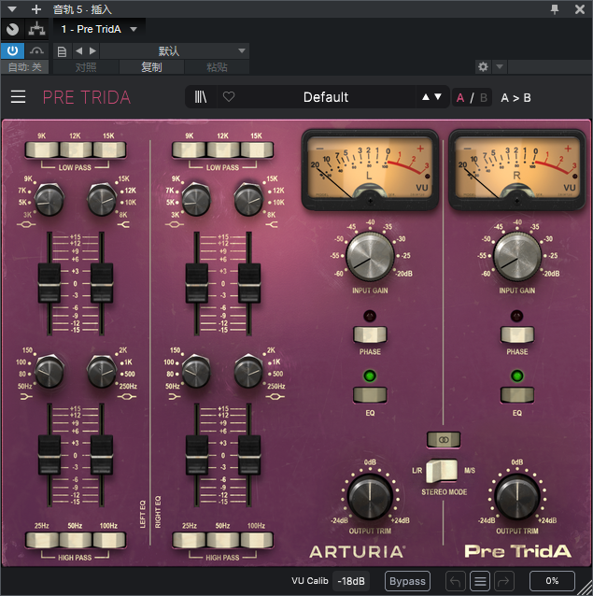Image resolution: width=593 pixels, height=596 pixels.
Task: Toggle the plugin power activate button
Action: [12, 50]
